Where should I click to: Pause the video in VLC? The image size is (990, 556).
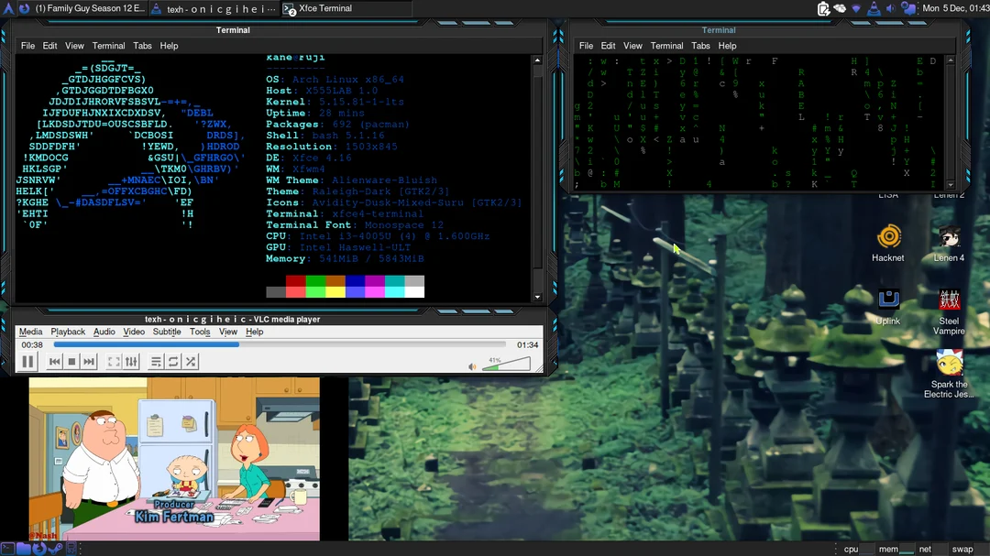click(x=28, y=361)
